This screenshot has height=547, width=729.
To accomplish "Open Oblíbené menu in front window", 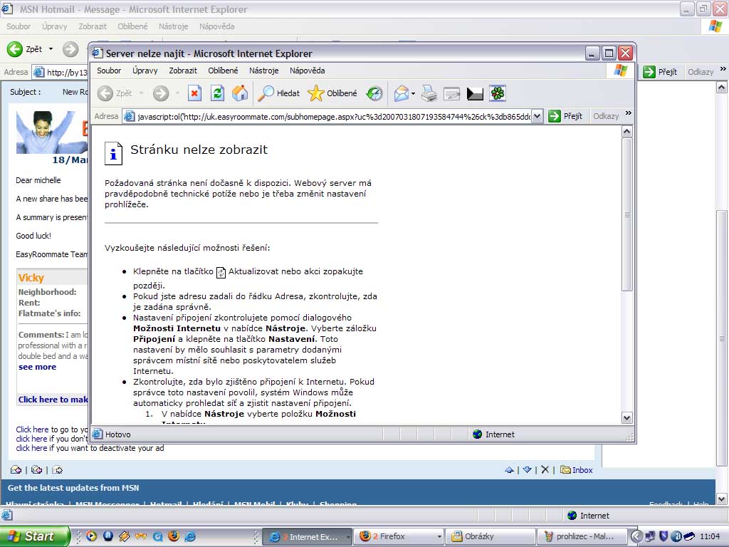I will point(223,71).
